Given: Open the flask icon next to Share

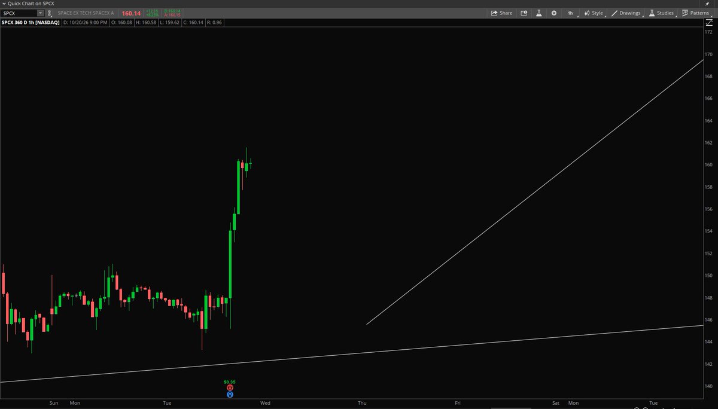Looking at the screenshot, I should [538, 13].
